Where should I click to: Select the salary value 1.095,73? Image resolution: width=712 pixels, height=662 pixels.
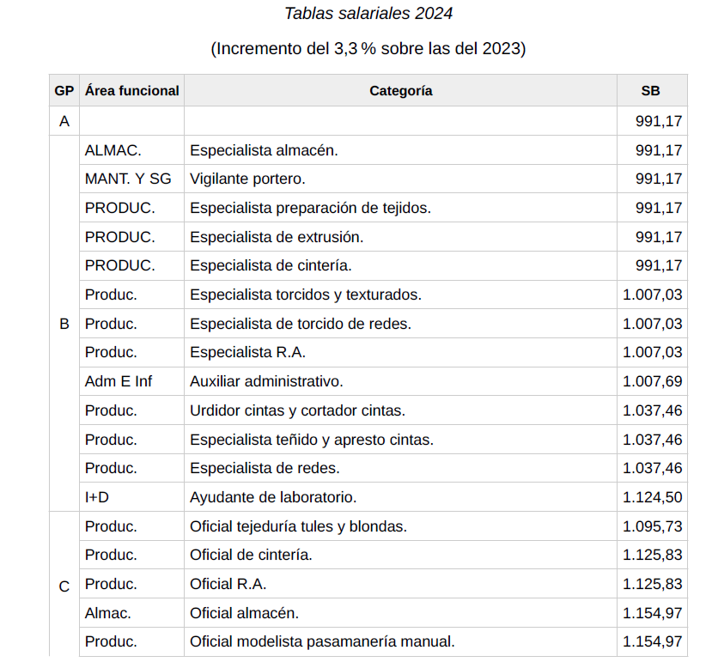pyautogui.click(x=653, y=526)
